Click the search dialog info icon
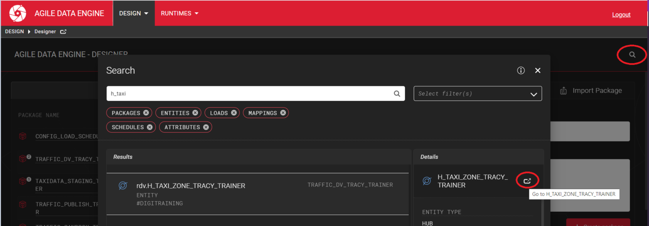The height and width of the screenshot is (226, 649). [521, 71]
